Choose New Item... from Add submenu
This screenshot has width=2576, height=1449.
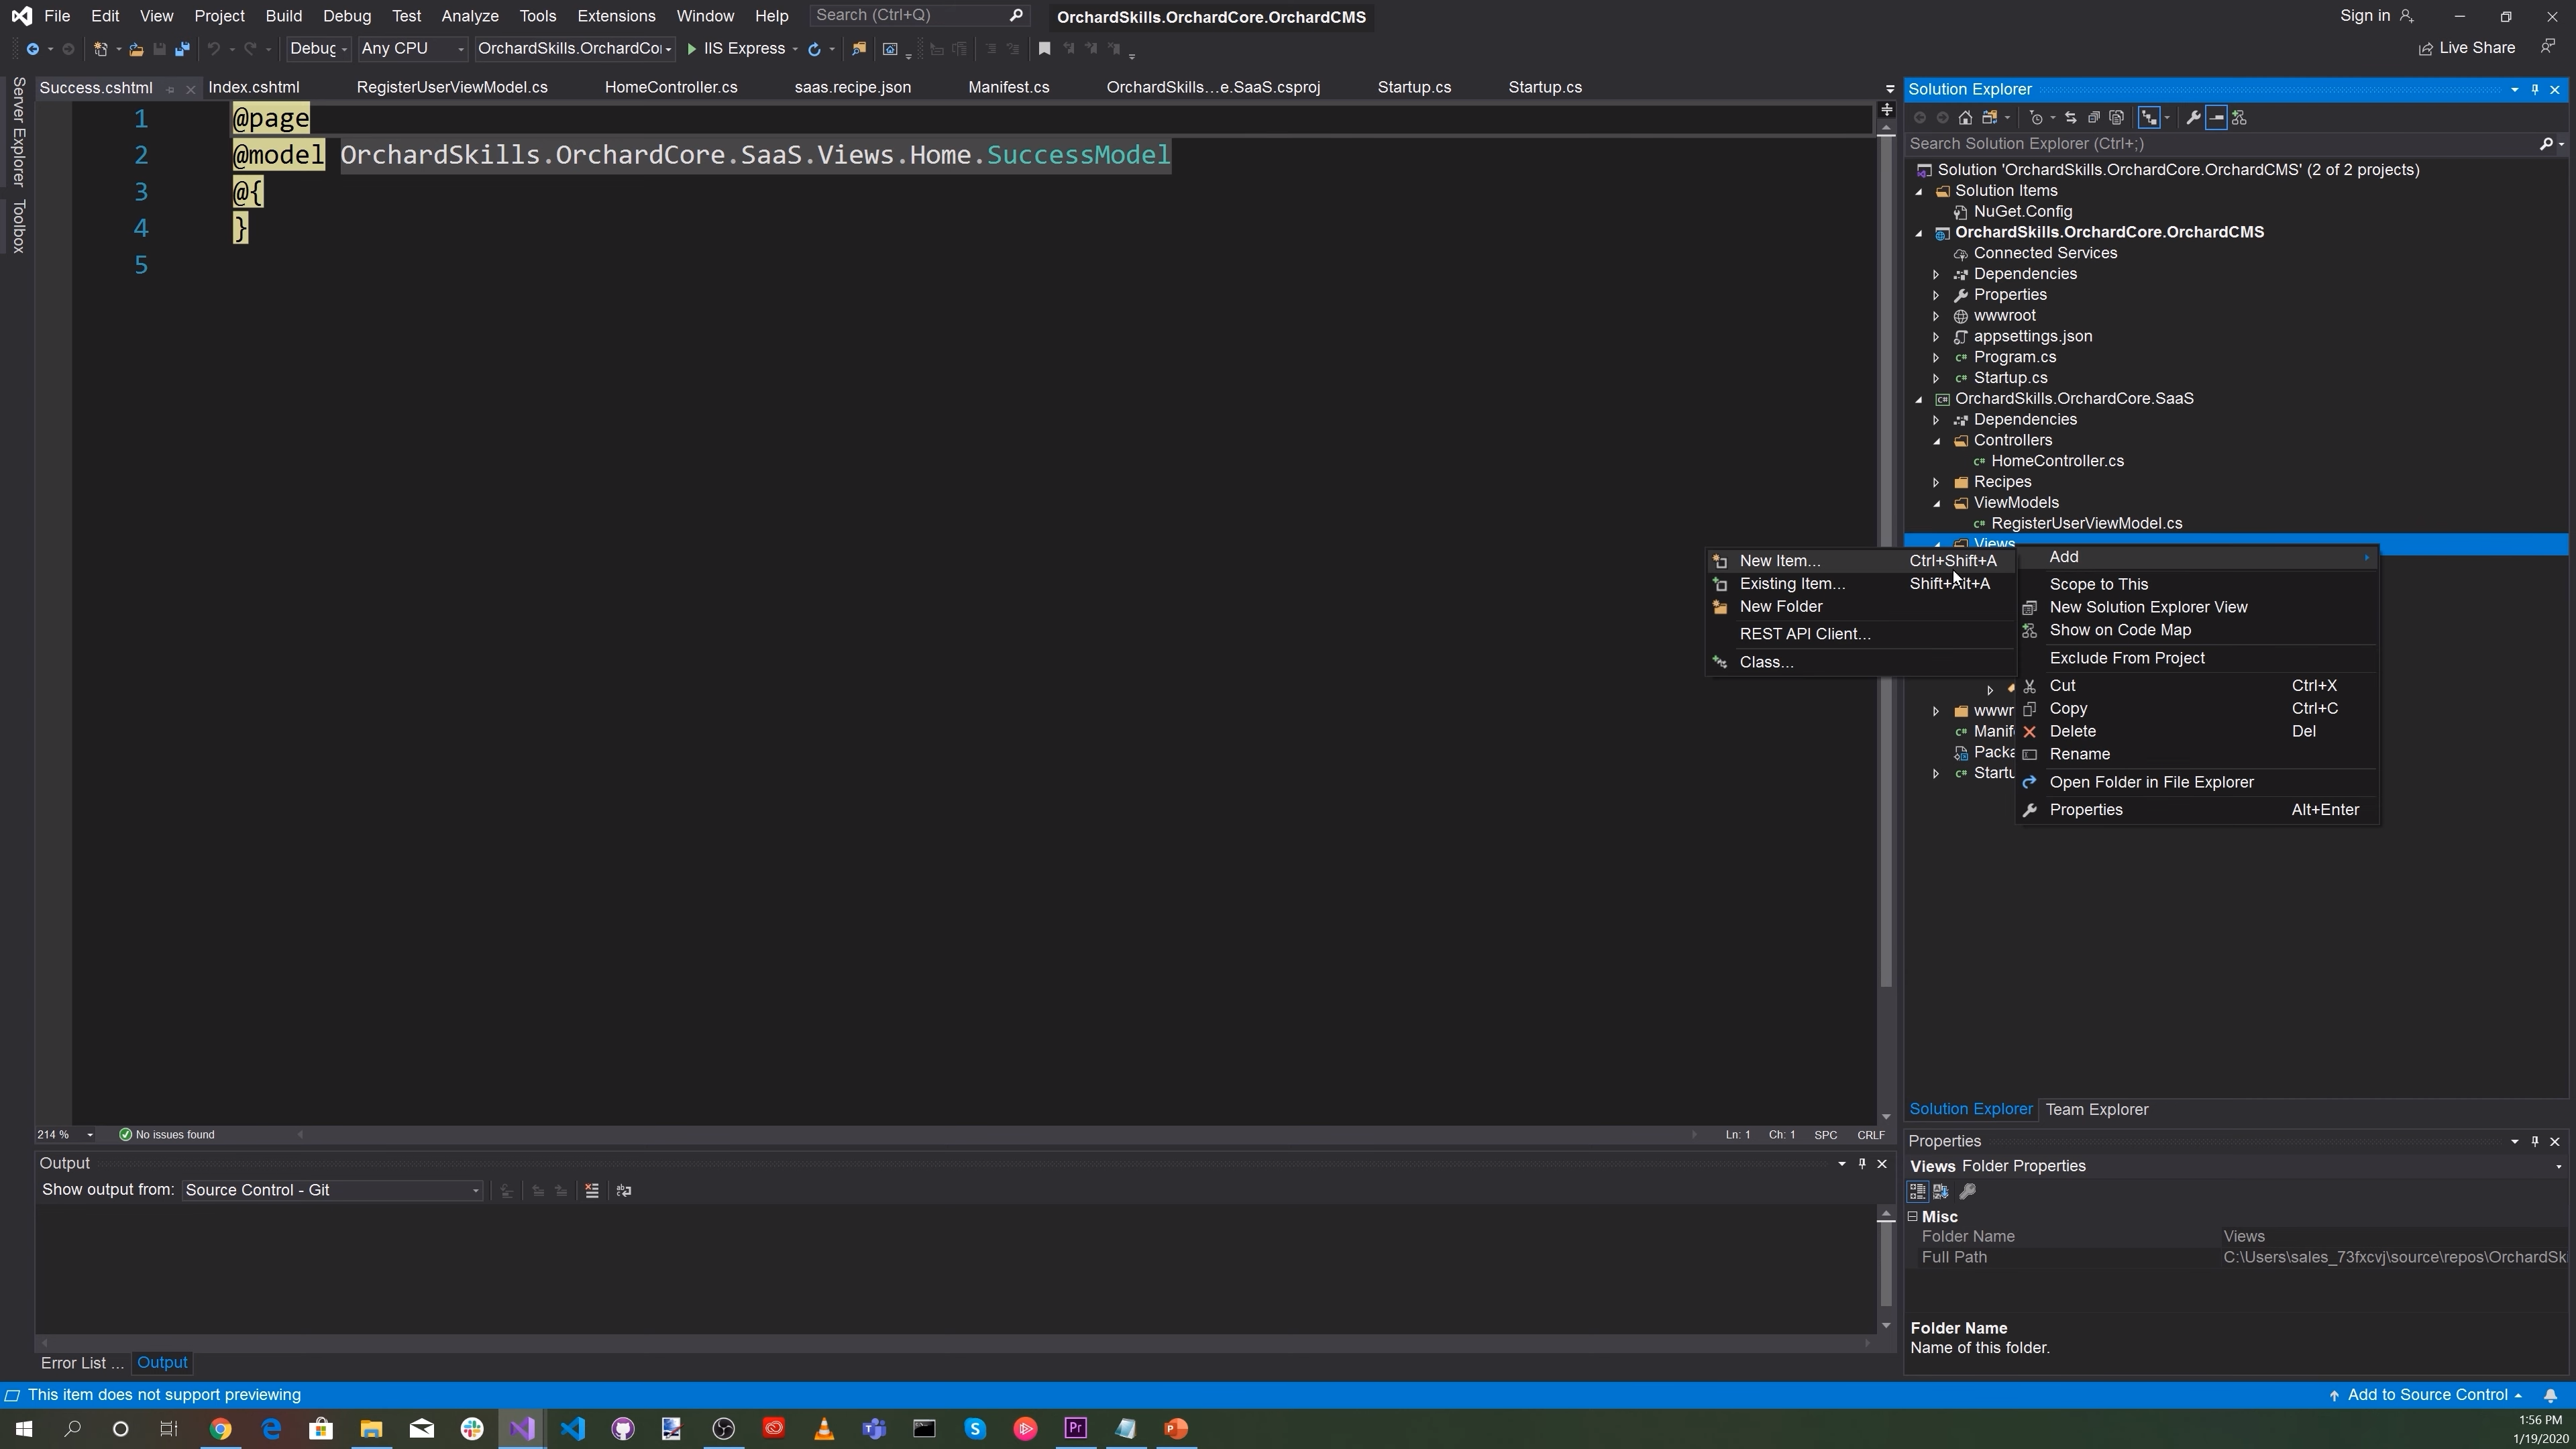1860,561
